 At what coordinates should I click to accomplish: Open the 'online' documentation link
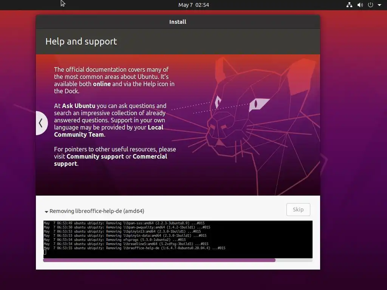(102, 84)
